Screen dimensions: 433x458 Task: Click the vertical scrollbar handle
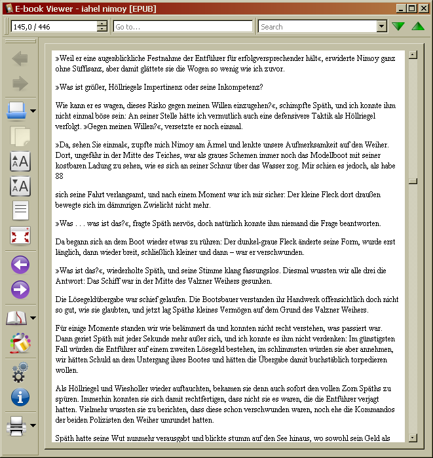point(412,181)
